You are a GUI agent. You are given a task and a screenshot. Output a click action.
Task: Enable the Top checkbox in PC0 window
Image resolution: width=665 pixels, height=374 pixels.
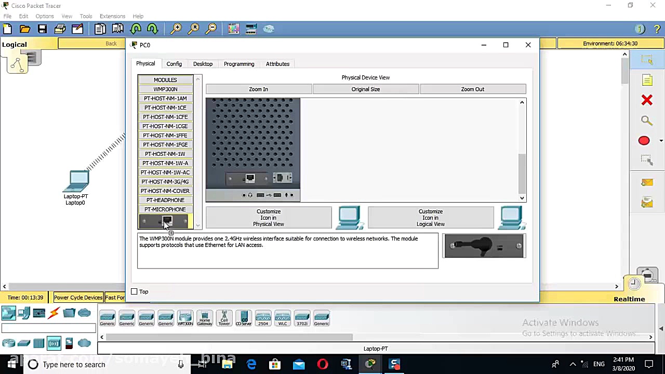(x=134, y=292)
